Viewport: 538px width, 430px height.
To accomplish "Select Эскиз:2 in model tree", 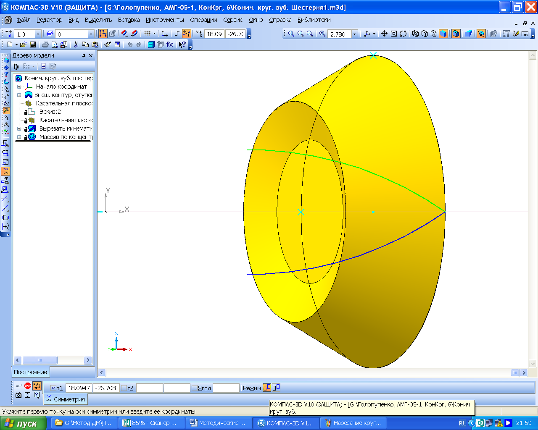I will tap(50, 112).
